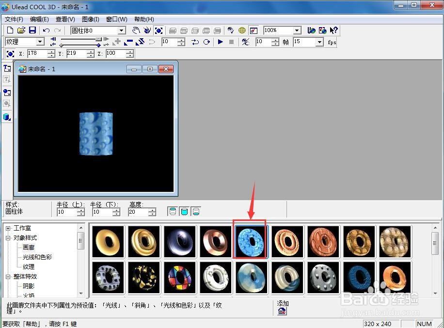444x328 pixels.
Task: Select the Rotate object tool
Action: click(x=147, y=31)
